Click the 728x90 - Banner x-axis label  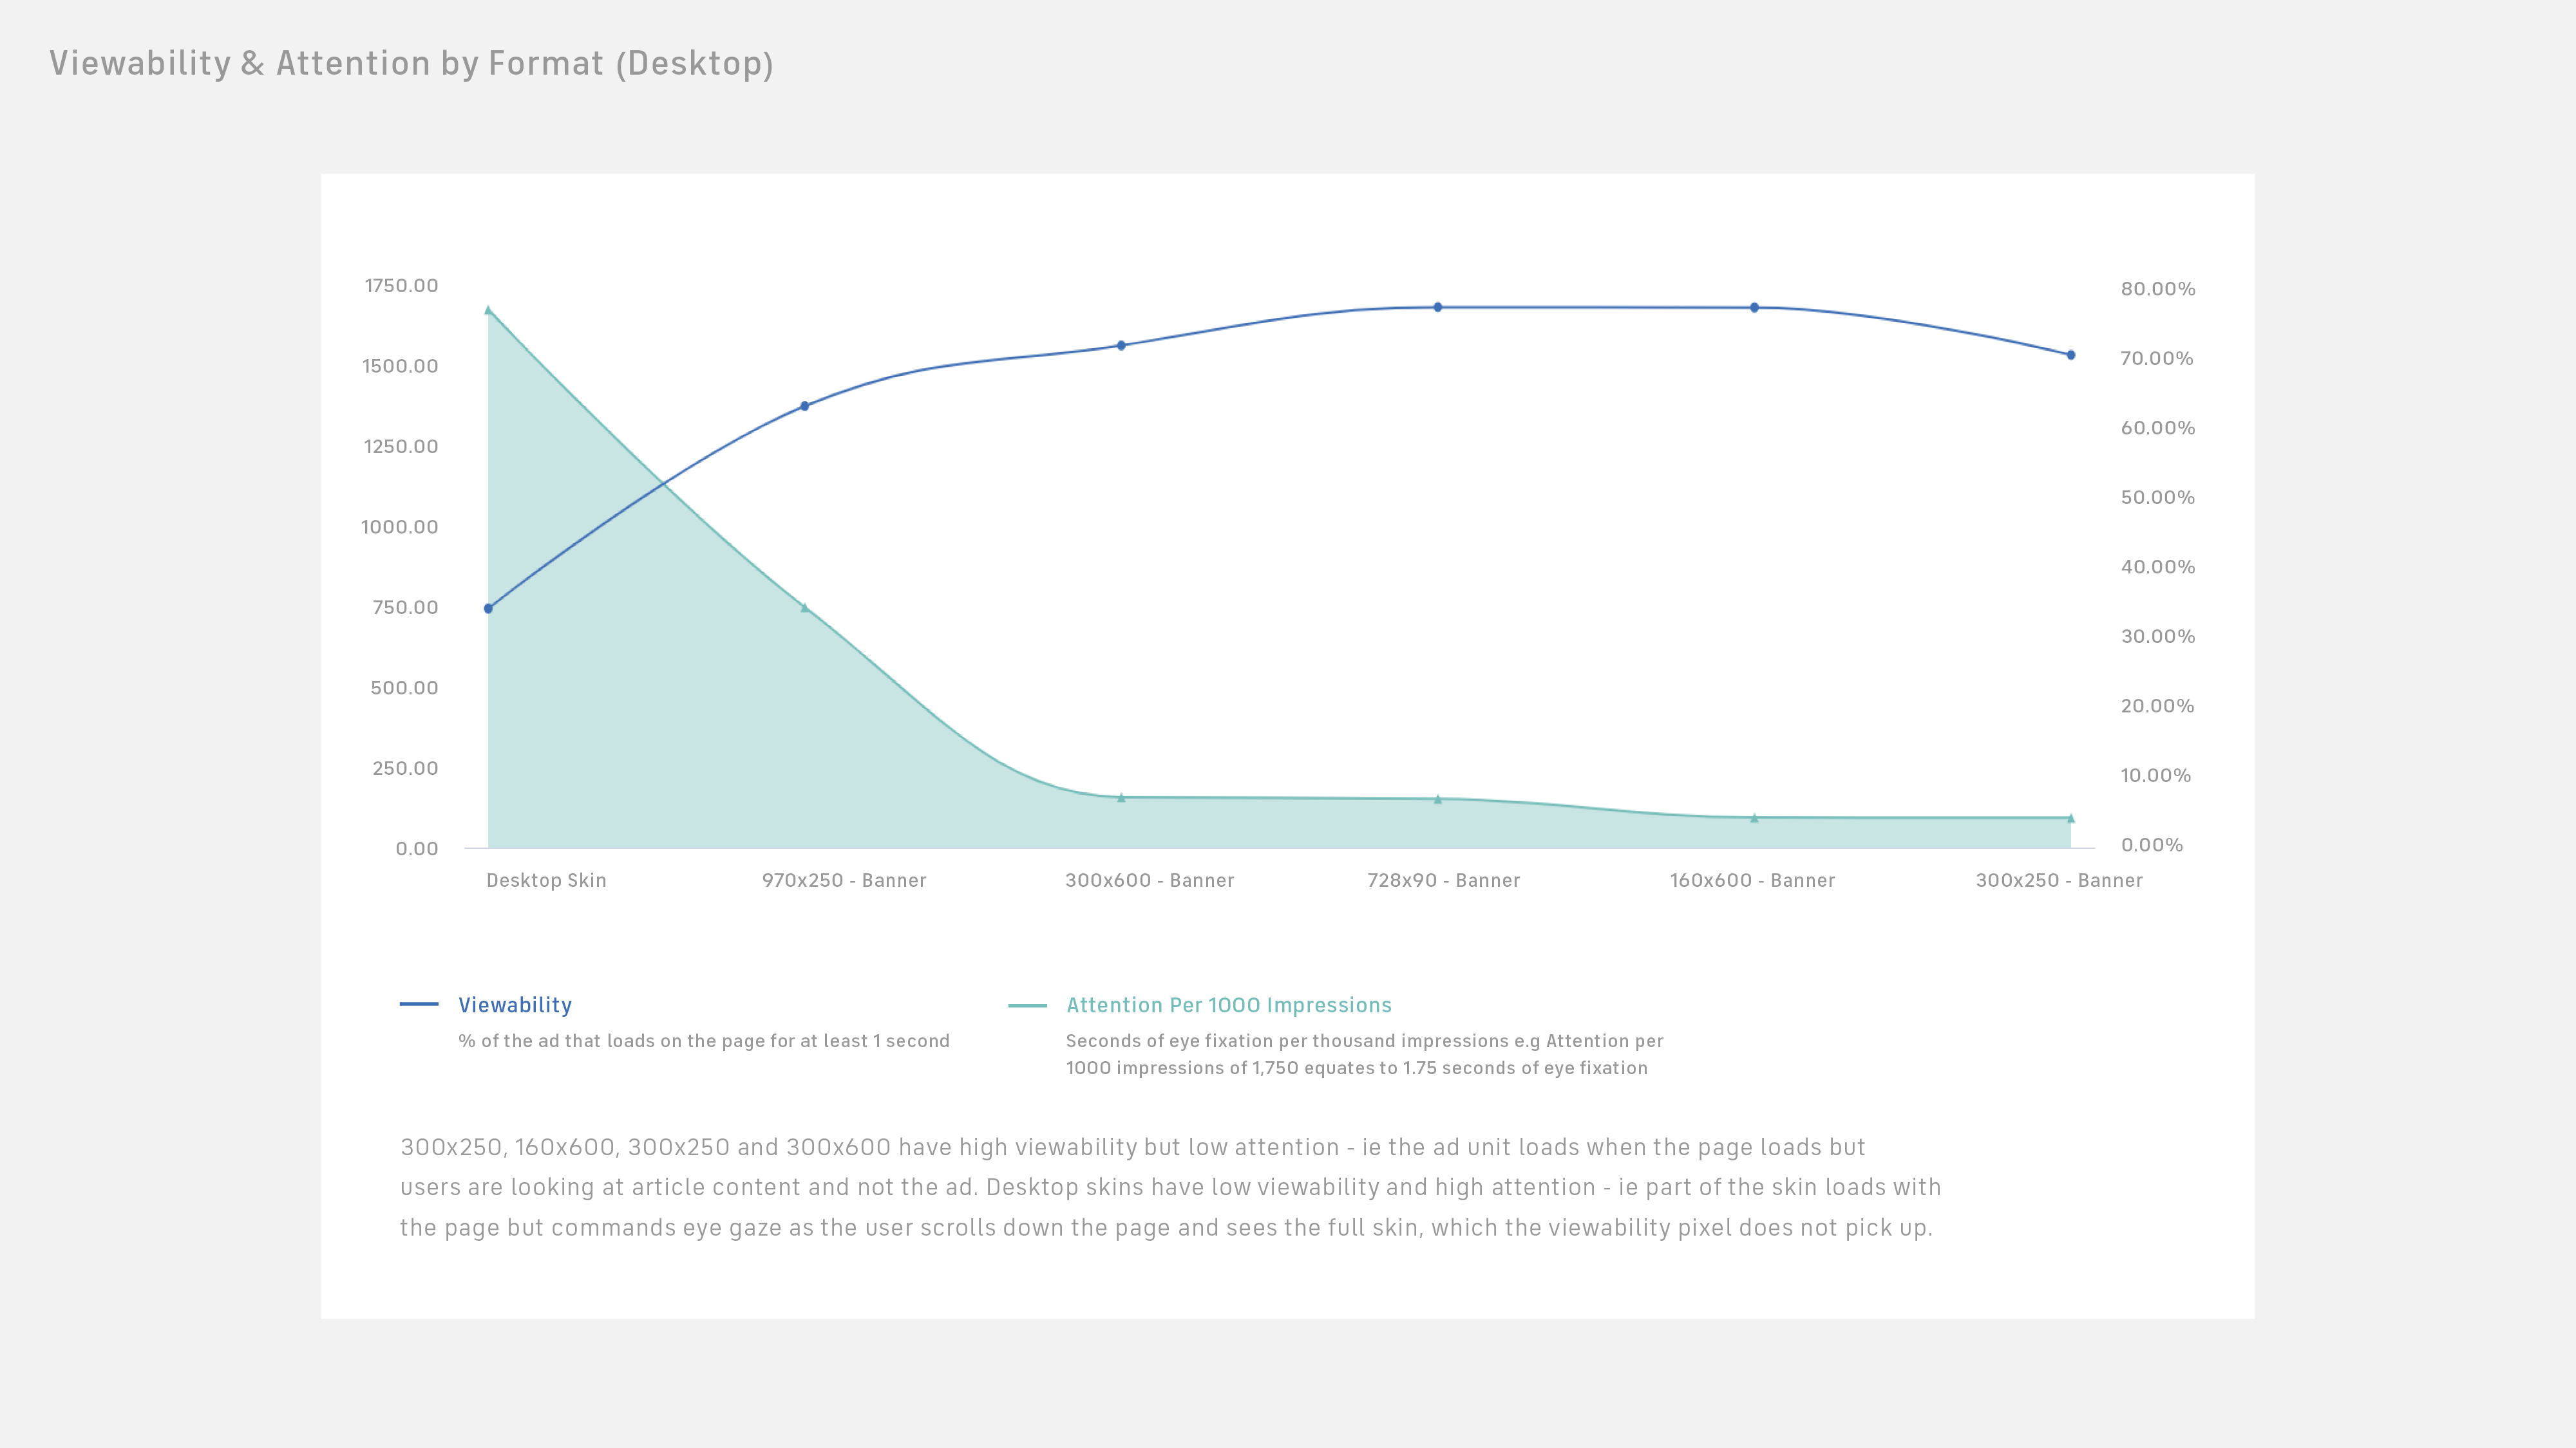tap(1443, 880)
